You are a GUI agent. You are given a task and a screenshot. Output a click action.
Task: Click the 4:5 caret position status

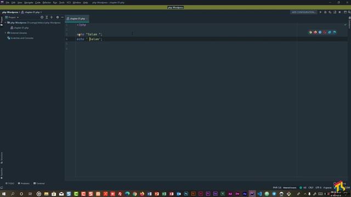[305, 188]
